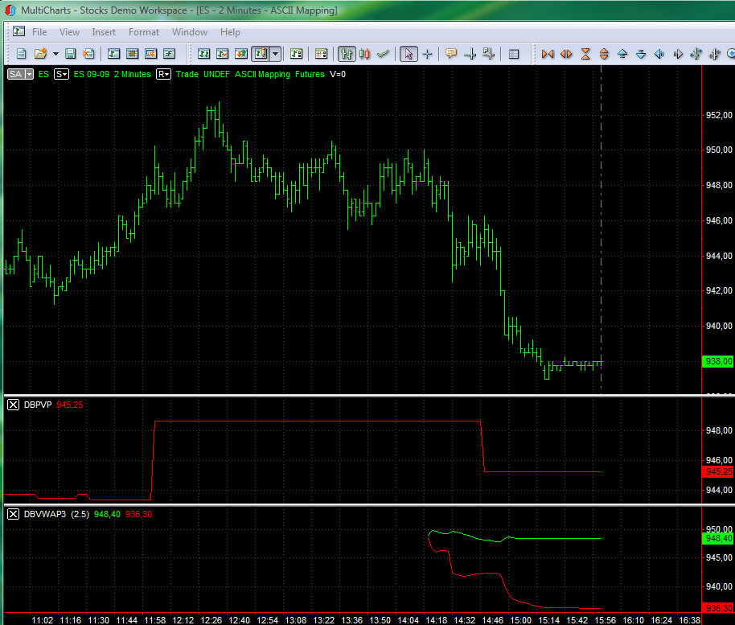Click the red 945,25 price marker

point(718,471)
